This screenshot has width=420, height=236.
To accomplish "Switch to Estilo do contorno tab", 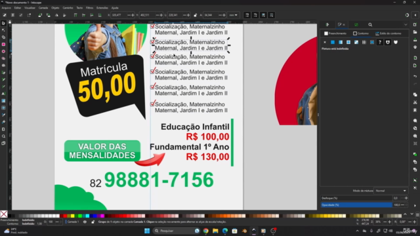I will tap(388, 33).
